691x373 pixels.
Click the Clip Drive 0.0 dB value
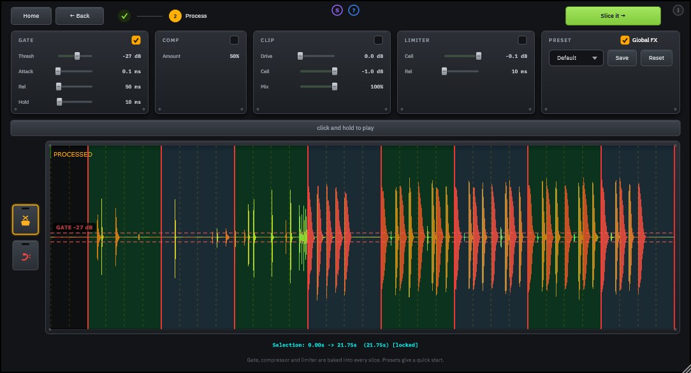pos(374,56)
